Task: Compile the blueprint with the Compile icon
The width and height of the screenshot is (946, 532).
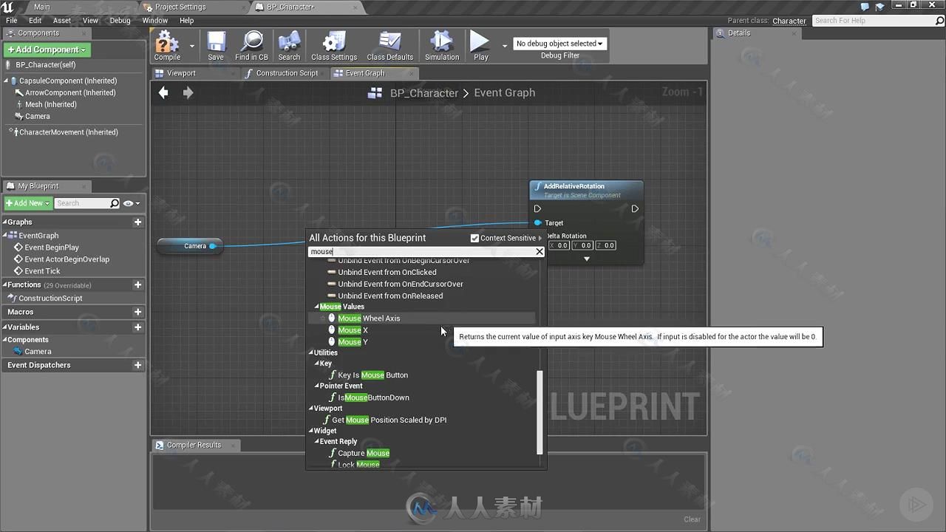Action: [x=167, y=46]
